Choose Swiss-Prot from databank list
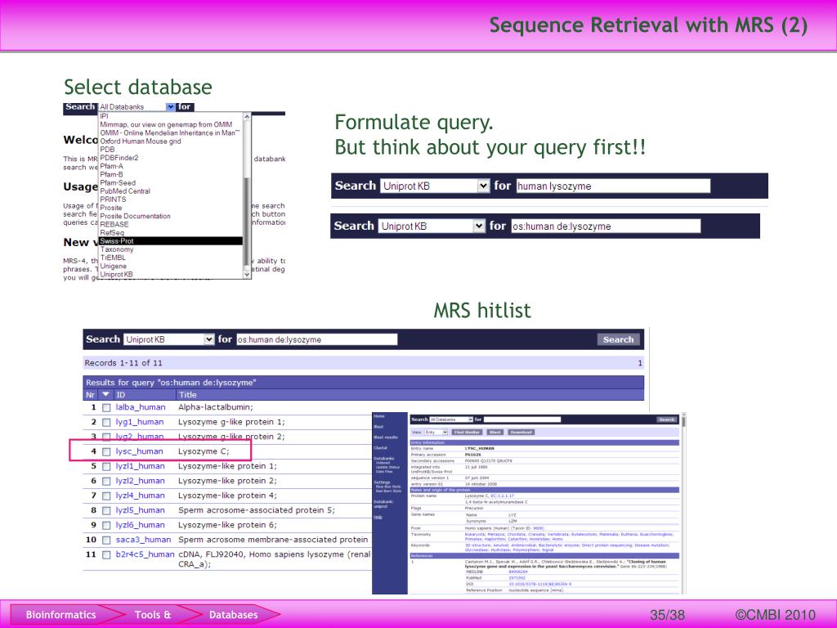 [x=171, y=241]
